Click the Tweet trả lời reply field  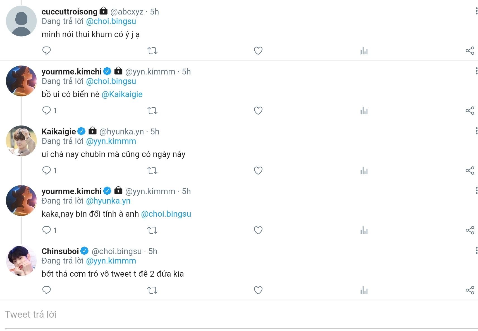coord(239,315)
